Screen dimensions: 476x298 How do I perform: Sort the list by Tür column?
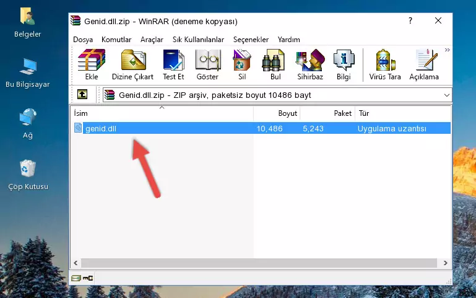click(x=403, y=113)
